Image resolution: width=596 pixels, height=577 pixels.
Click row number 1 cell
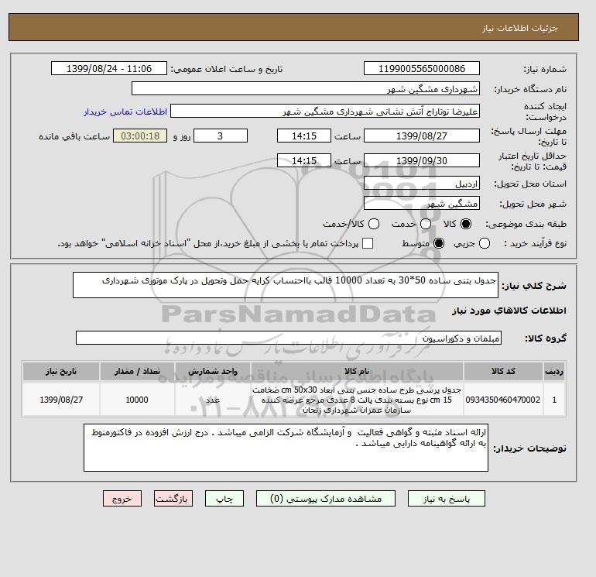[x=554, y=400]
